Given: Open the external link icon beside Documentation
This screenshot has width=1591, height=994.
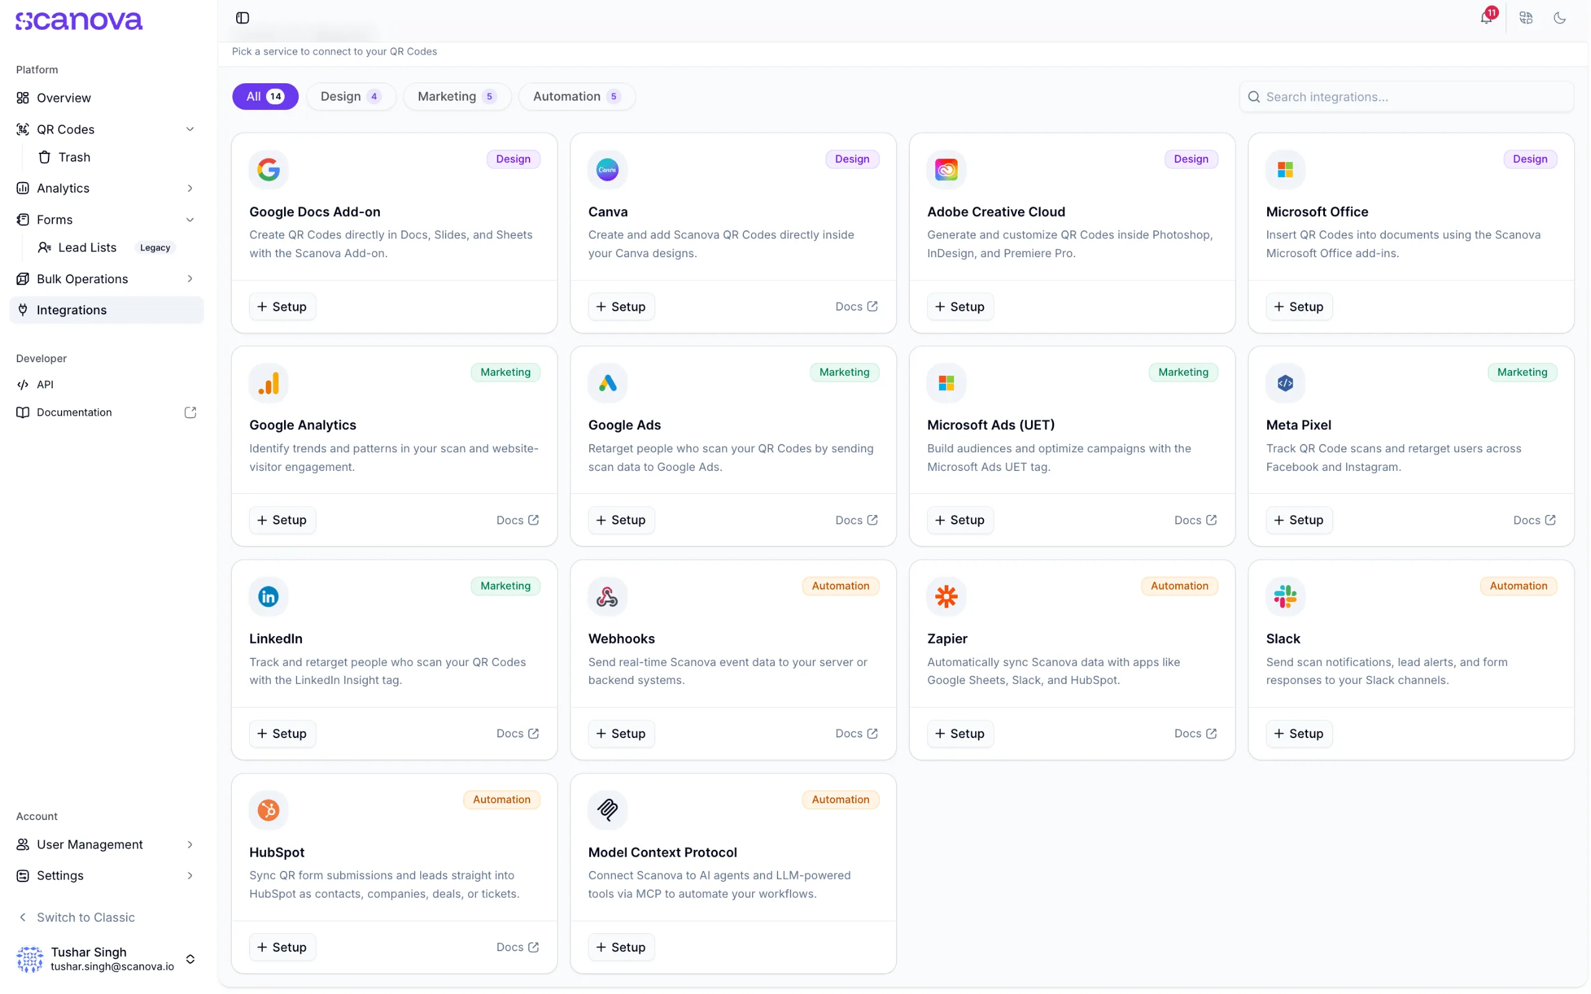Looking at the screenshot, I should coord(190,412).
